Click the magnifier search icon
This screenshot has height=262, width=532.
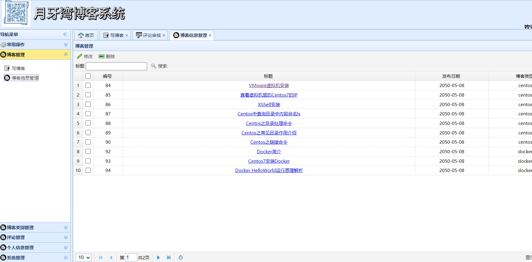154,66
